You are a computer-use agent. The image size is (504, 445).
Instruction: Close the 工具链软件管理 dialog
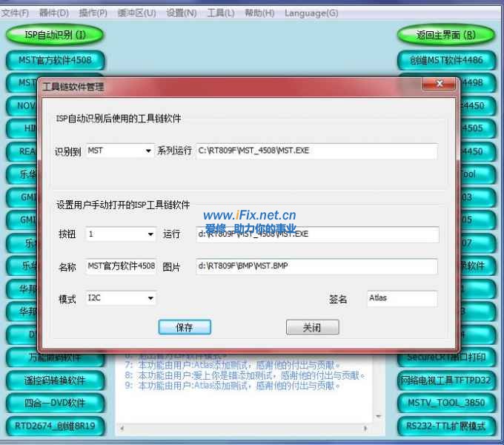[x=440, y=83]
